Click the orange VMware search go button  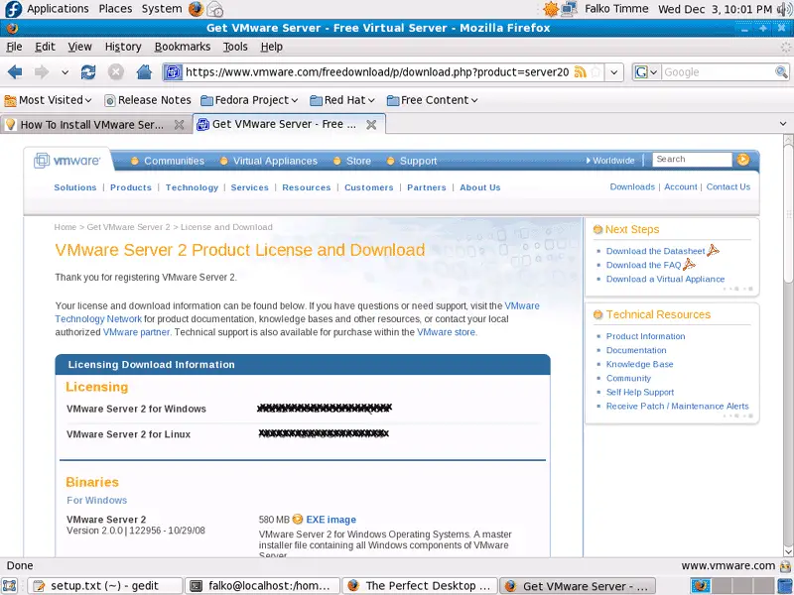click(742, 160)
